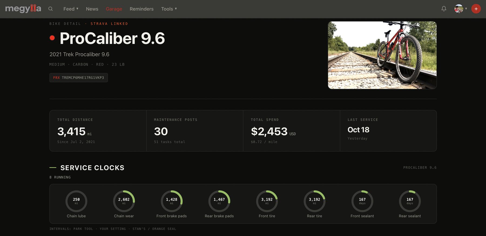The width and height of the screenshot is (486, 236).
Task: Click the Medium Carbon Red 23 lb specs
Action: coord(87,64)
